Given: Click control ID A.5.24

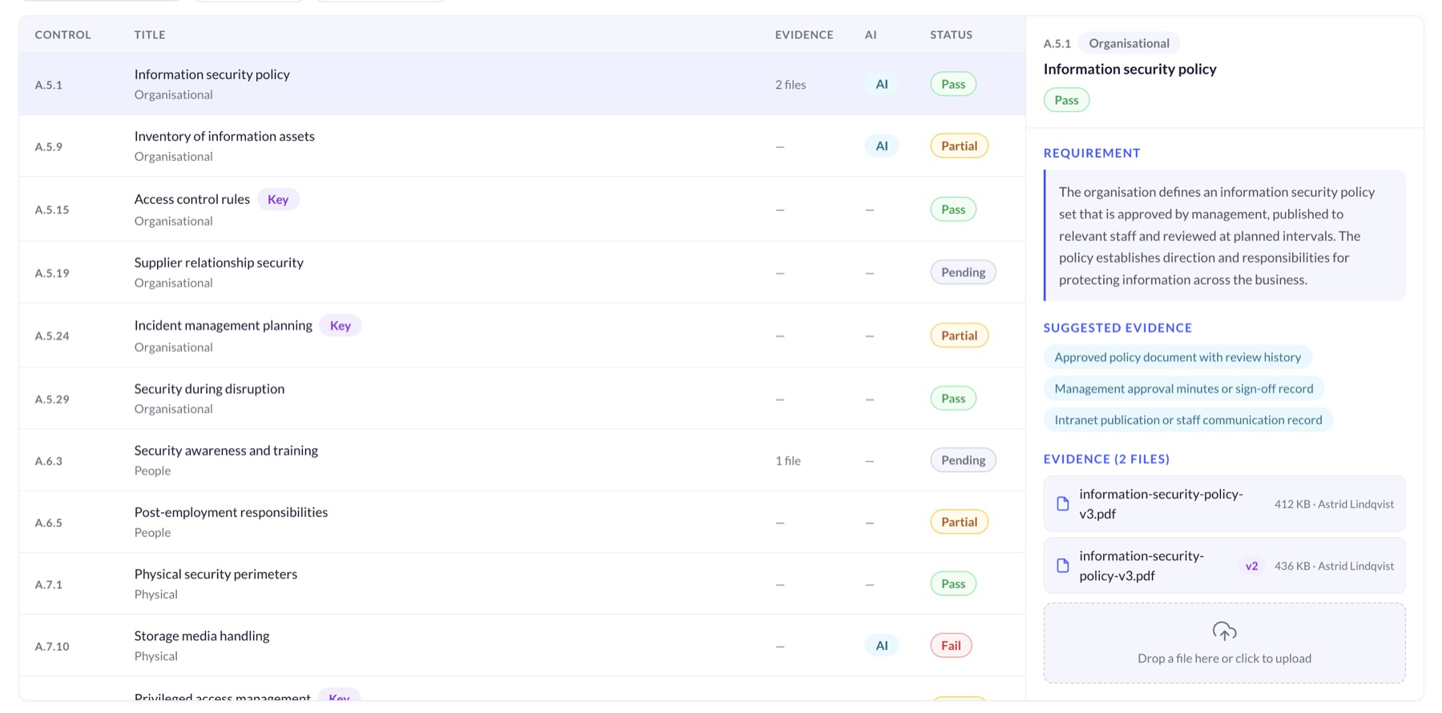Looking at the screenshot, I should (52, 336).
